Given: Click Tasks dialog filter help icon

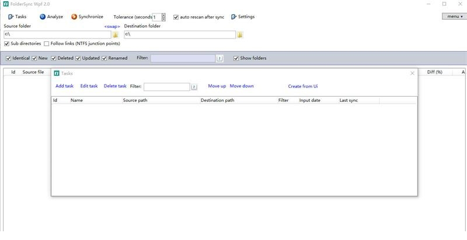Looking at the screenshot, I should (x=194, y=87).
